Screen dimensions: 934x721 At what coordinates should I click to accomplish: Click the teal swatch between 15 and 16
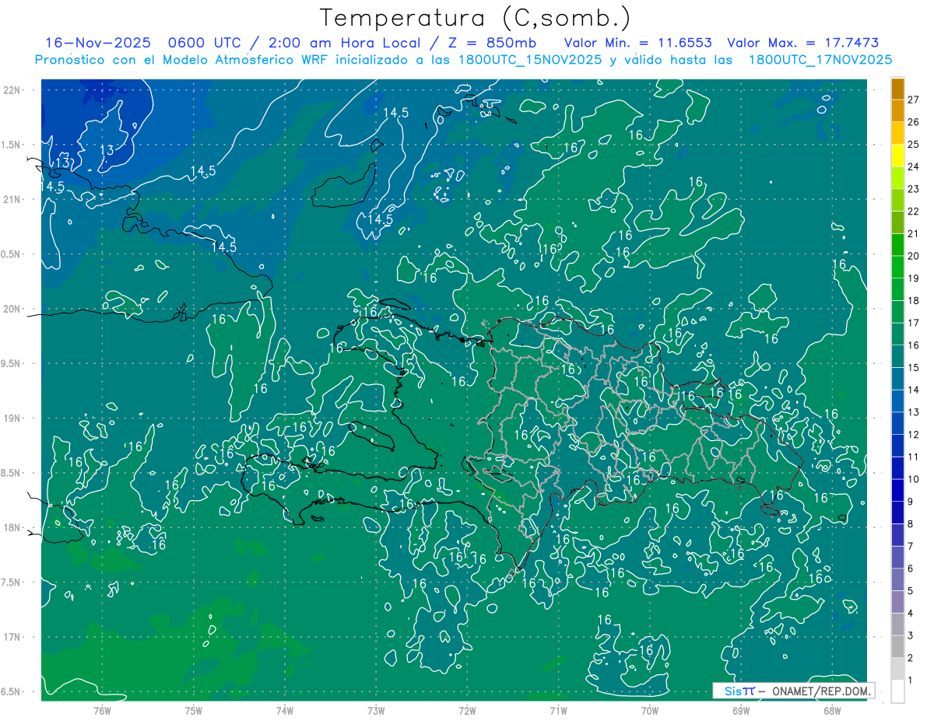(898, 356)
